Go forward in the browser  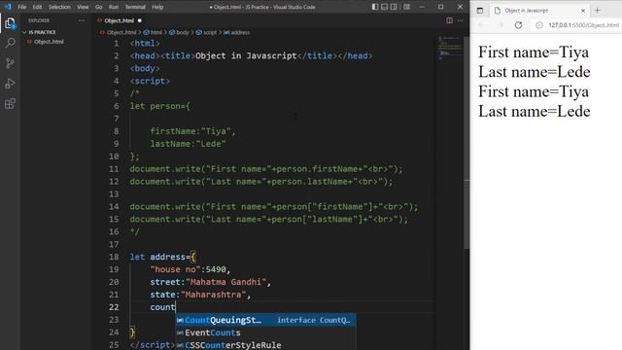pos(500,25)
